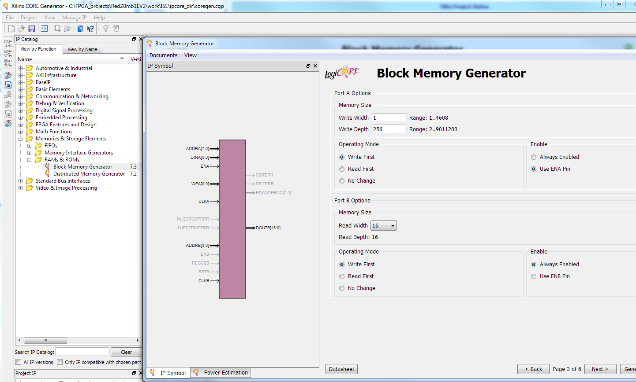Click the blue list options toolbar icon

(x=44, y=29)
